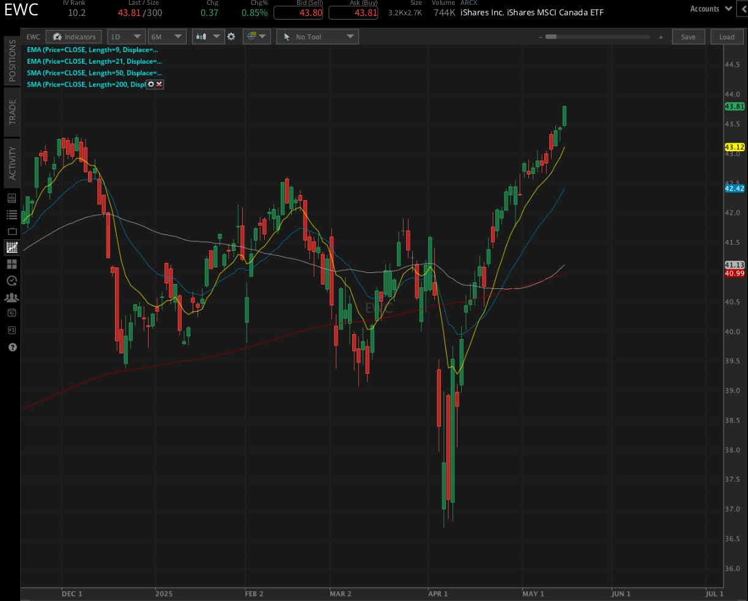
Task: Expand the 6M range dropdown
Action: [x=166, y=36]
